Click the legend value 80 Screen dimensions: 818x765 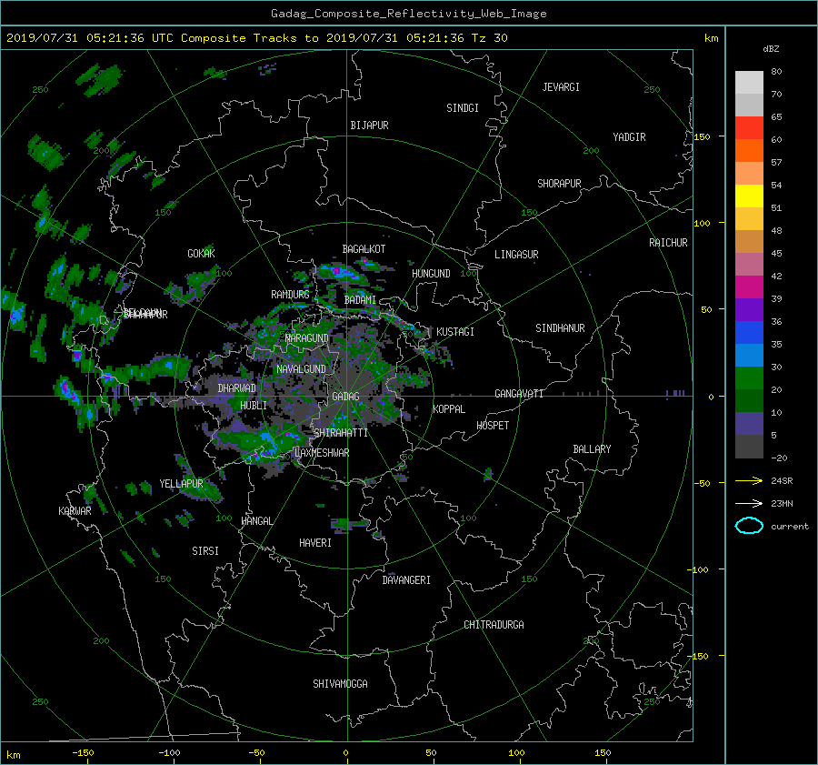click(x=776, y=72)
